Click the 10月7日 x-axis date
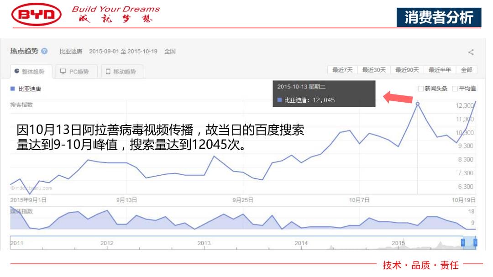Viewport: 493px width, 277px height. click(359, 200)
